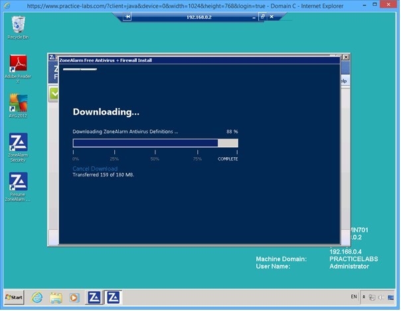The width and height of the screenshot is (401, 311).
Task: Click the 'Transferred 159 of 180 MB.' text
Action: [104, 175]
